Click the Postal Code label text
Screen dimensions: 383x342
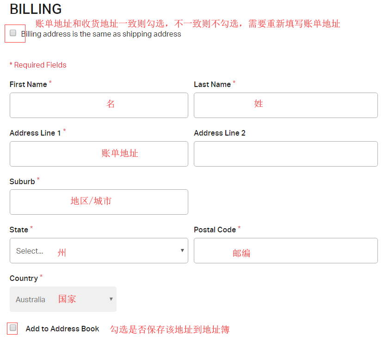tap(215, 230)
